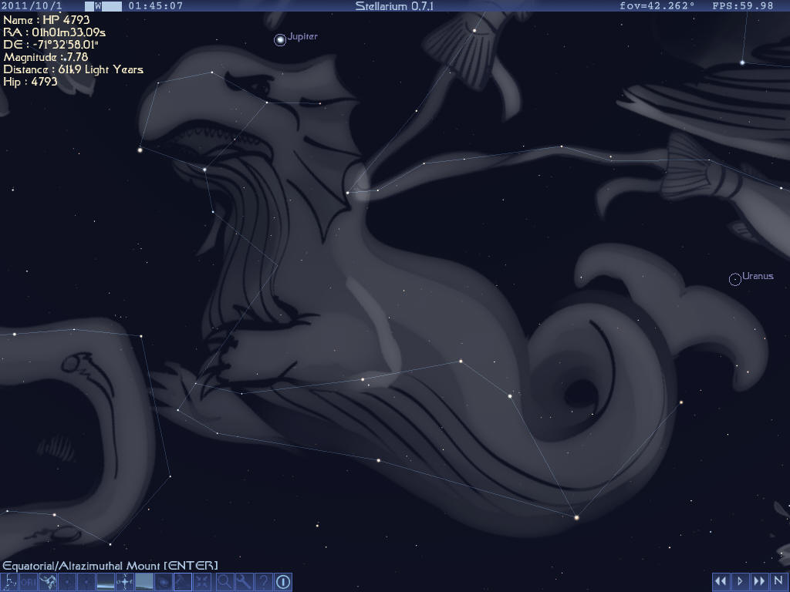
Task: Open the magnifier search icon
Action: pyautogui.click(x=225, y=582)
